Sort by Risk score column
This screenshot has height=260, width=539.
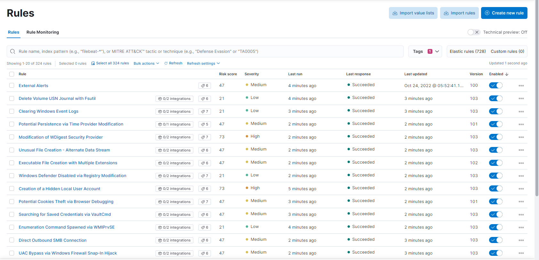[x=228, y=74]
